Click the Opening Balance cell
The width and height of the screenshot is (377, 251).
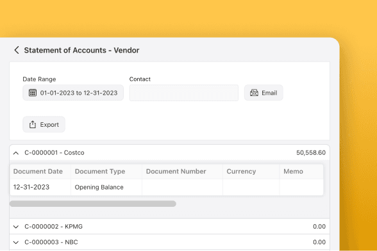[x=106, y=187]
